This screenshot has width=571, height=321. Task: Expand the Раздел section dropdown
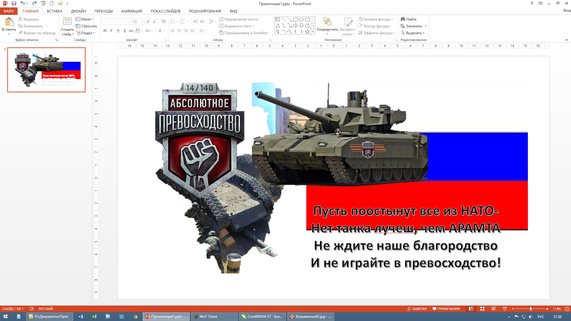(86, 33)
